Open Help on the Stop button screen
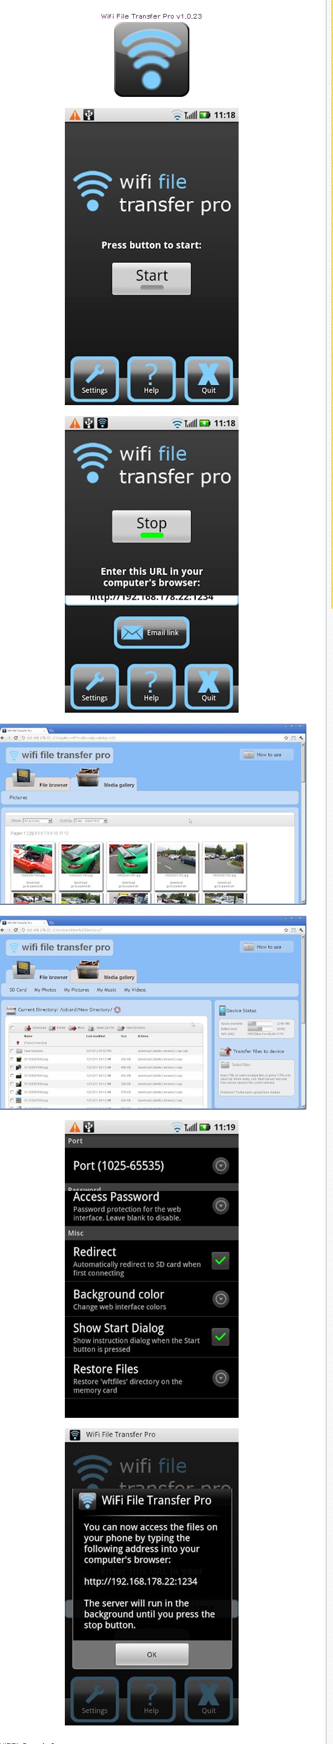This screenshot has height=1744, width=333. (x=151, y=687)
